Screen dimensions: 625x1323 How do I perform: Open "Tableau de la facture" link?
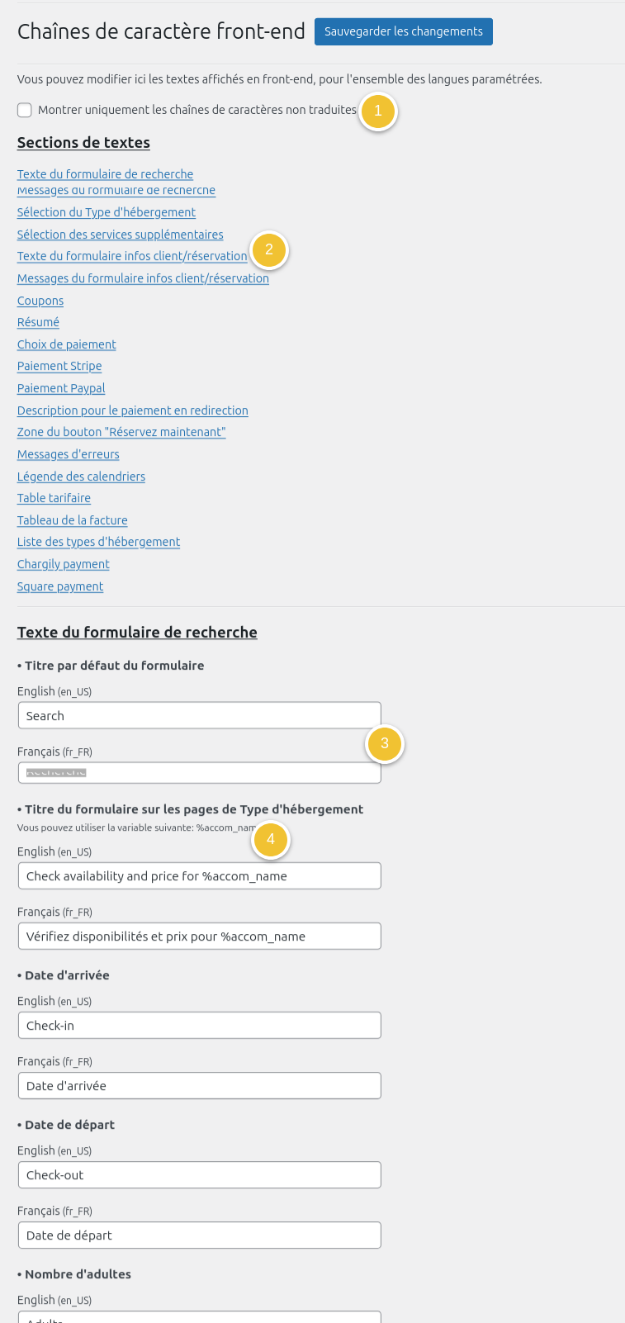73,520
